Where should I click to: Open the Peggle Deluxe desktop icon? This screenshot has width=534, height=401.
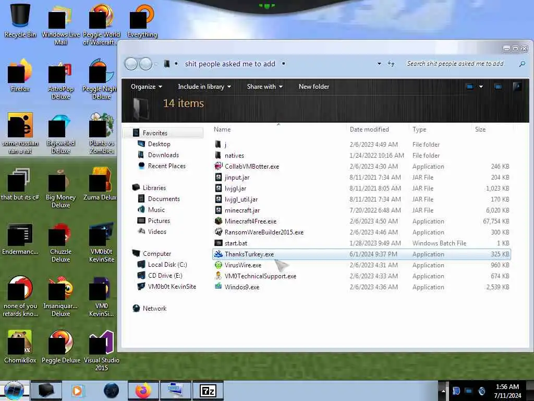coord(60,347)
